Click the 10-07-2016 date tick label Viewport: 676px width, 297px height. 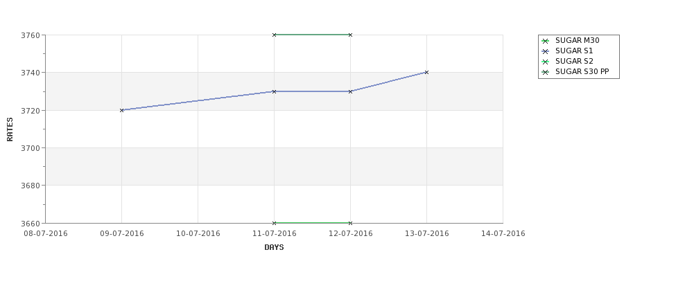(x=198, y=234)
